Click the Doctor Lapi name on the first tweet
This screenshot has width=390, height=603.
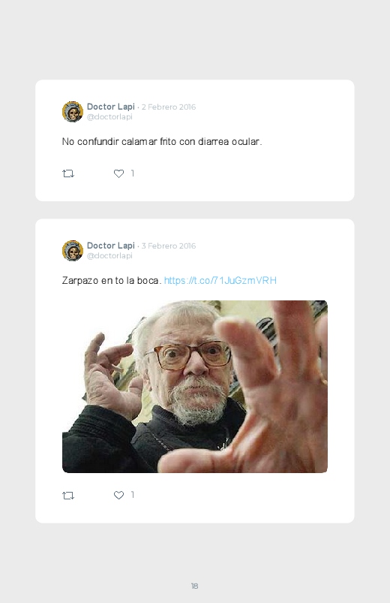[111, 107]
